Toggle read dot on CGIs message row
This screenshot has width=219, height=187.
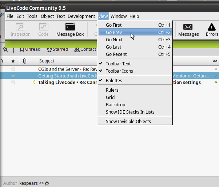216,69
